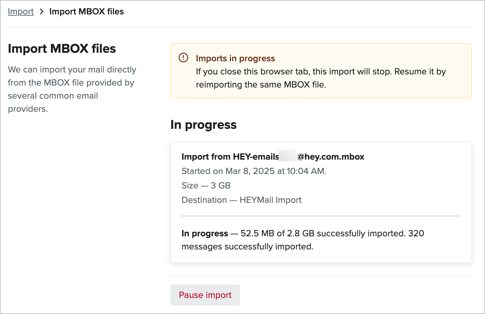The image size is (485, 314).
Task: Click the Import MBOX files page title
Action: point(62,49)
